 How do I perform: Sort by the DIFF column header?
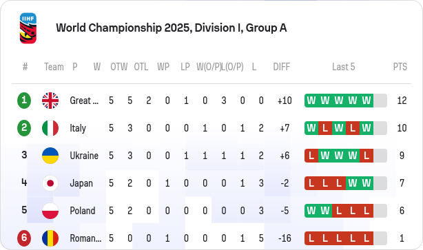(281, 67)
